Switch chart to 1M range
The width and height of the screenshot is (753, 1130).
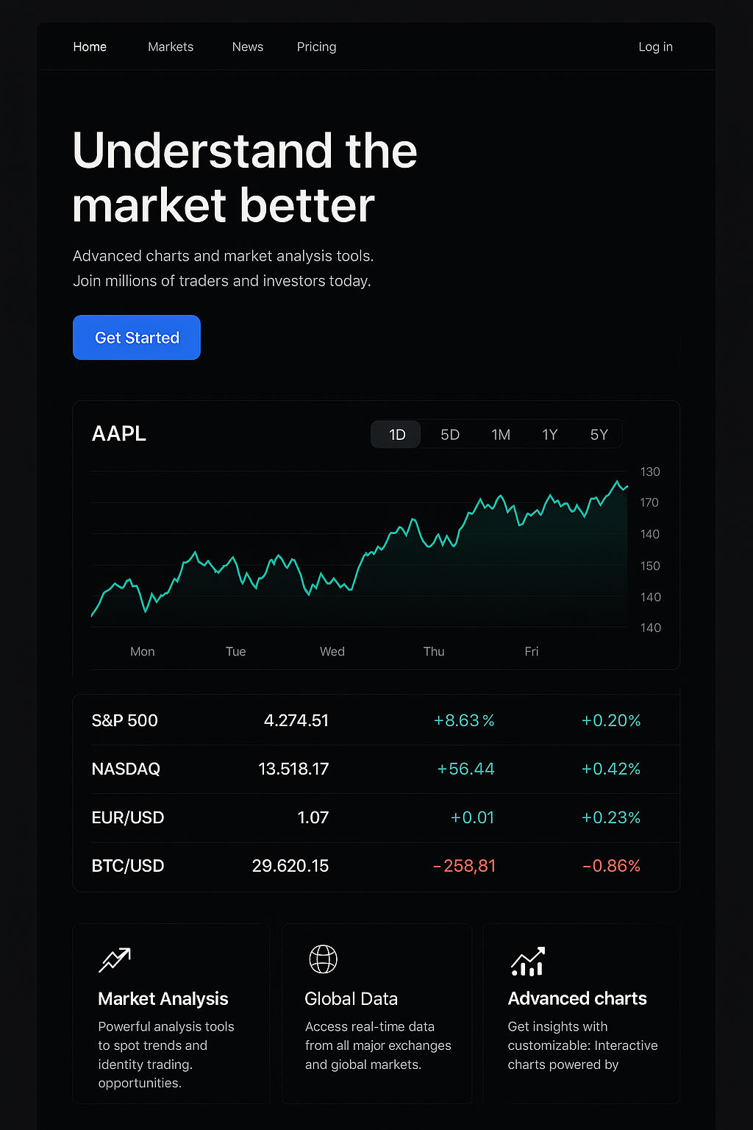tap(501, 435)
